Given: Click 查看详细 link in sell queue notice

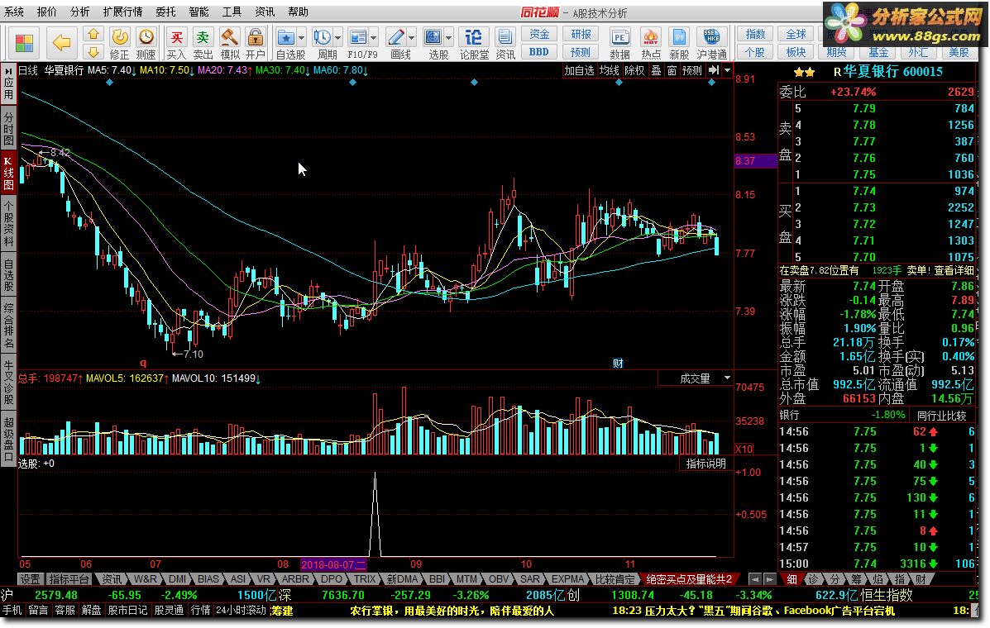Looking at the screenshot, I should [954, 270].
